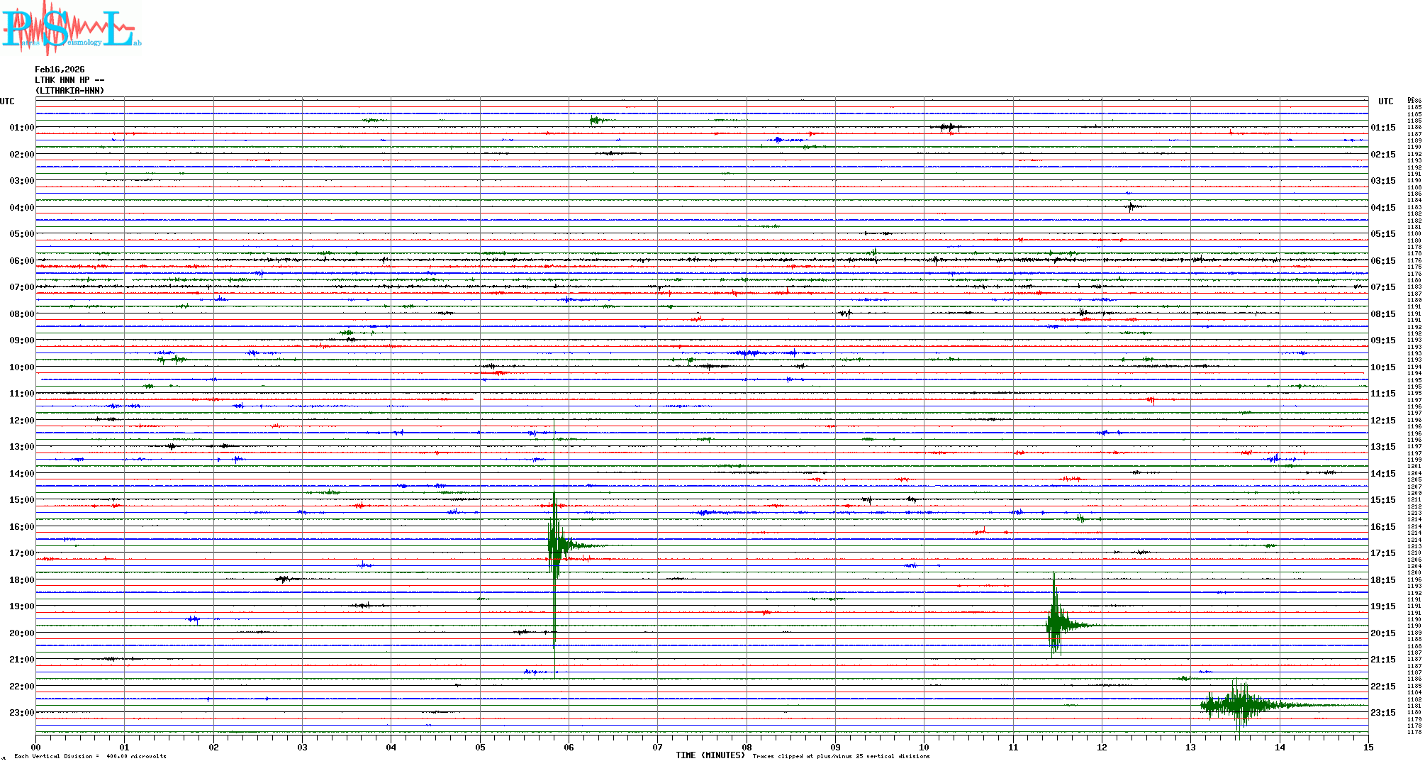The height and width of the screenshot is (766, 1425).
Task: Click the 00 minute tick on bottom axis
Action: pyautogui.click(x=36, y=747)
